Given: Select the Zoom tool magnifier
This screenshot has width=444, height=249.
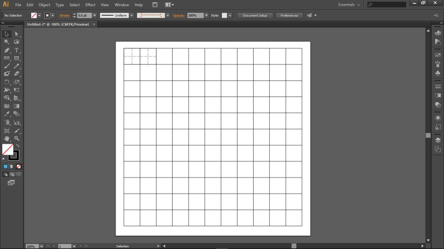Looking at the screenshot, I should pos(17,139).
